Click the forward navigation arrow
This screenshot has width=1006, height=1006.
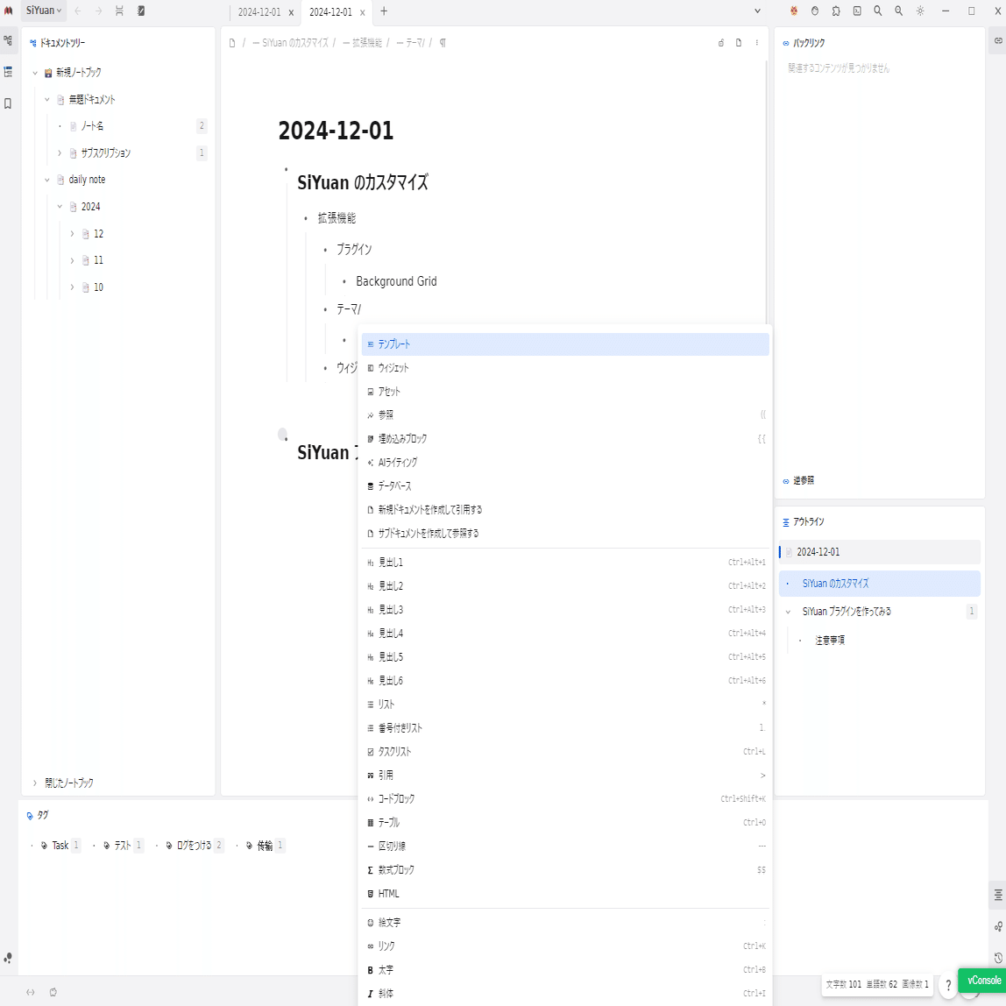click(98, 11)
